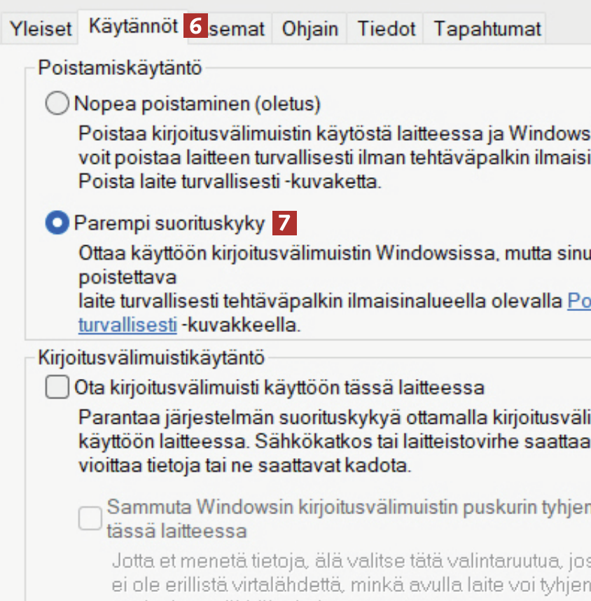591x601 pixels.
Task: Click the partially hidden tab ending in 'semat'
Action: 239,29
